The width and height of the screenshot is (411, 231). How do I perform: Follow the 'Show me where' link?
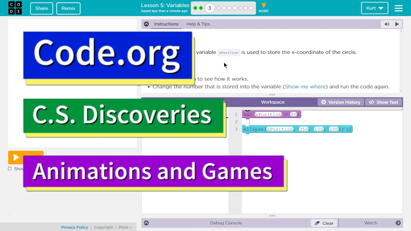point(305,87)
